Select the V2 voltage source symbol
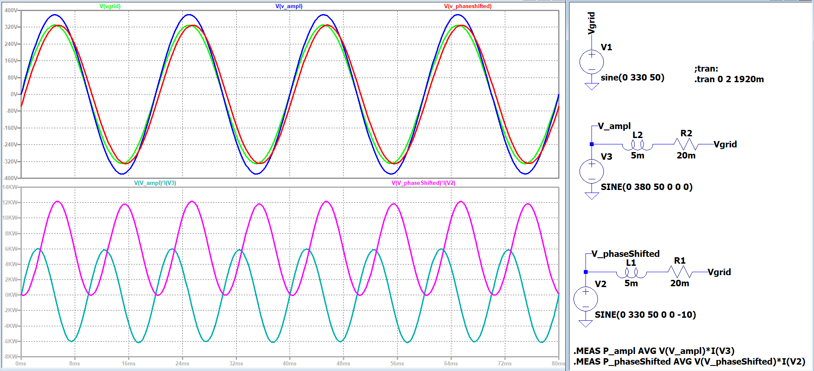Viewport: 814px width, 371px height. (586, 299)
